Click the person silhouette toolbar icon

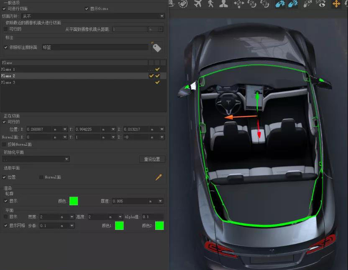(x=224, y=4)
